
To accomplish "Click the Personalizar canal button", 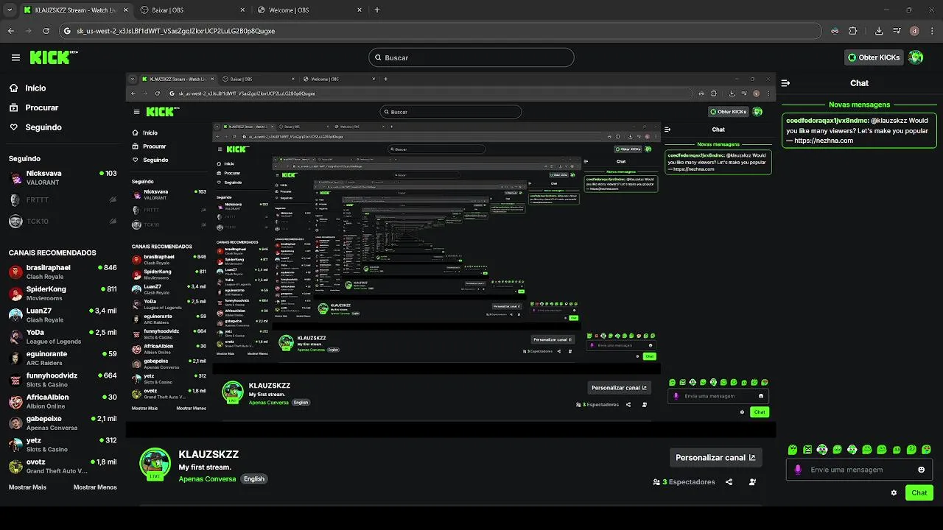I will (x=715, y=457).
